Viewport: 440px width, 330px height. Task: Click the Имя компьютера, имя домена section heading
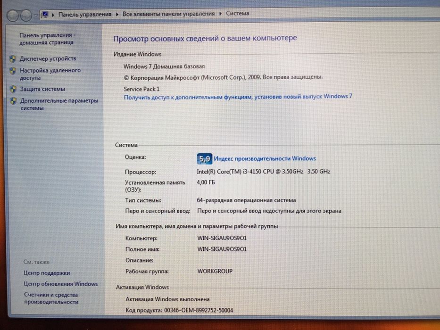[197, 226]
